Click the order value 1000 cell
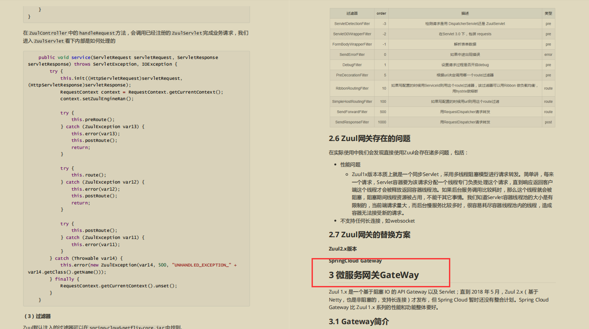 tap(381, 122)
